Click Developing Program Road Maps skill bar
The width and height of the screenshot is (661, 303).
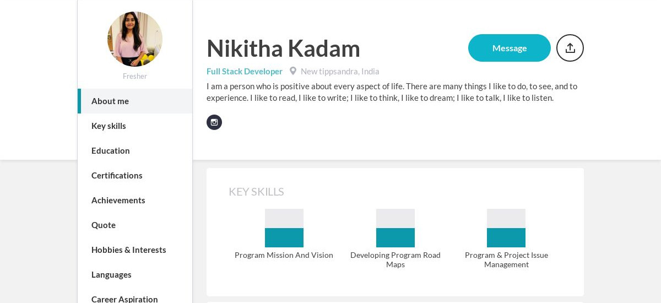pyautogui.click(x=395, y=228)
